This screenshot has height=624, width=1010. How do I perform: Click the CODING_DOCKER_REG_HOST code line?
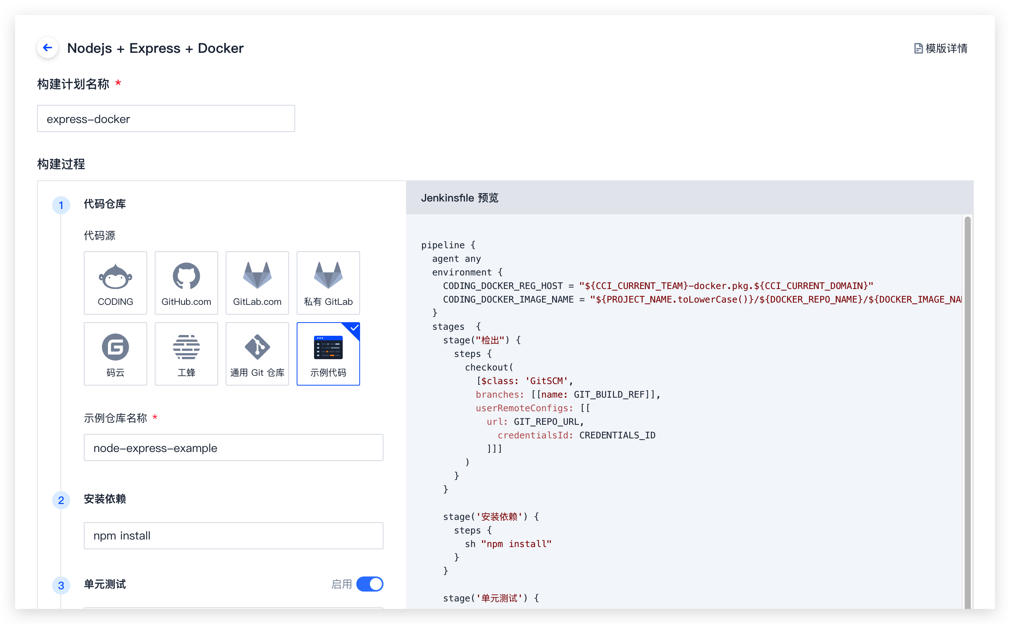pyautogui.click(x=658, y=286)
